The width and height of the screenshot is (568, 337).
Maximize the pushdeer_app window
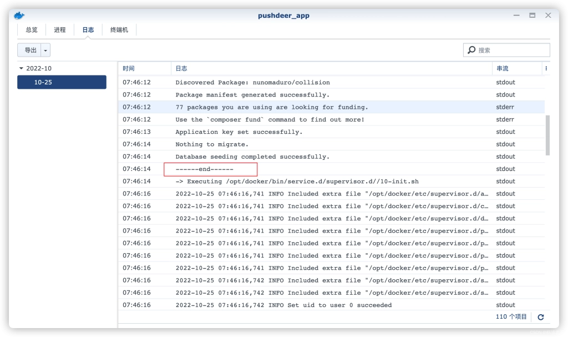pyautogui.click(x=532, y=16)
